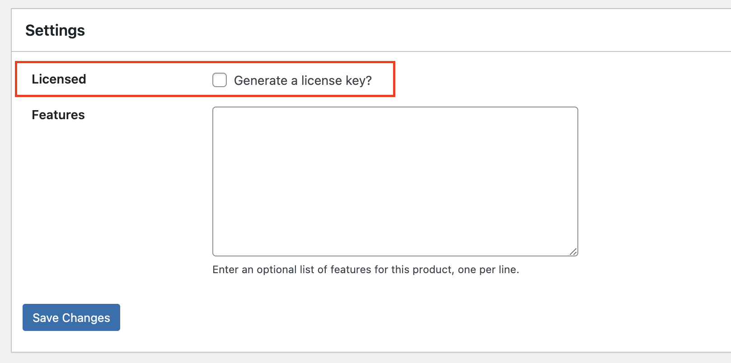Image resolution: width=731 pixels, height=363 pixels.
Task: Click the Licensed row label
Action: point(59,79)
